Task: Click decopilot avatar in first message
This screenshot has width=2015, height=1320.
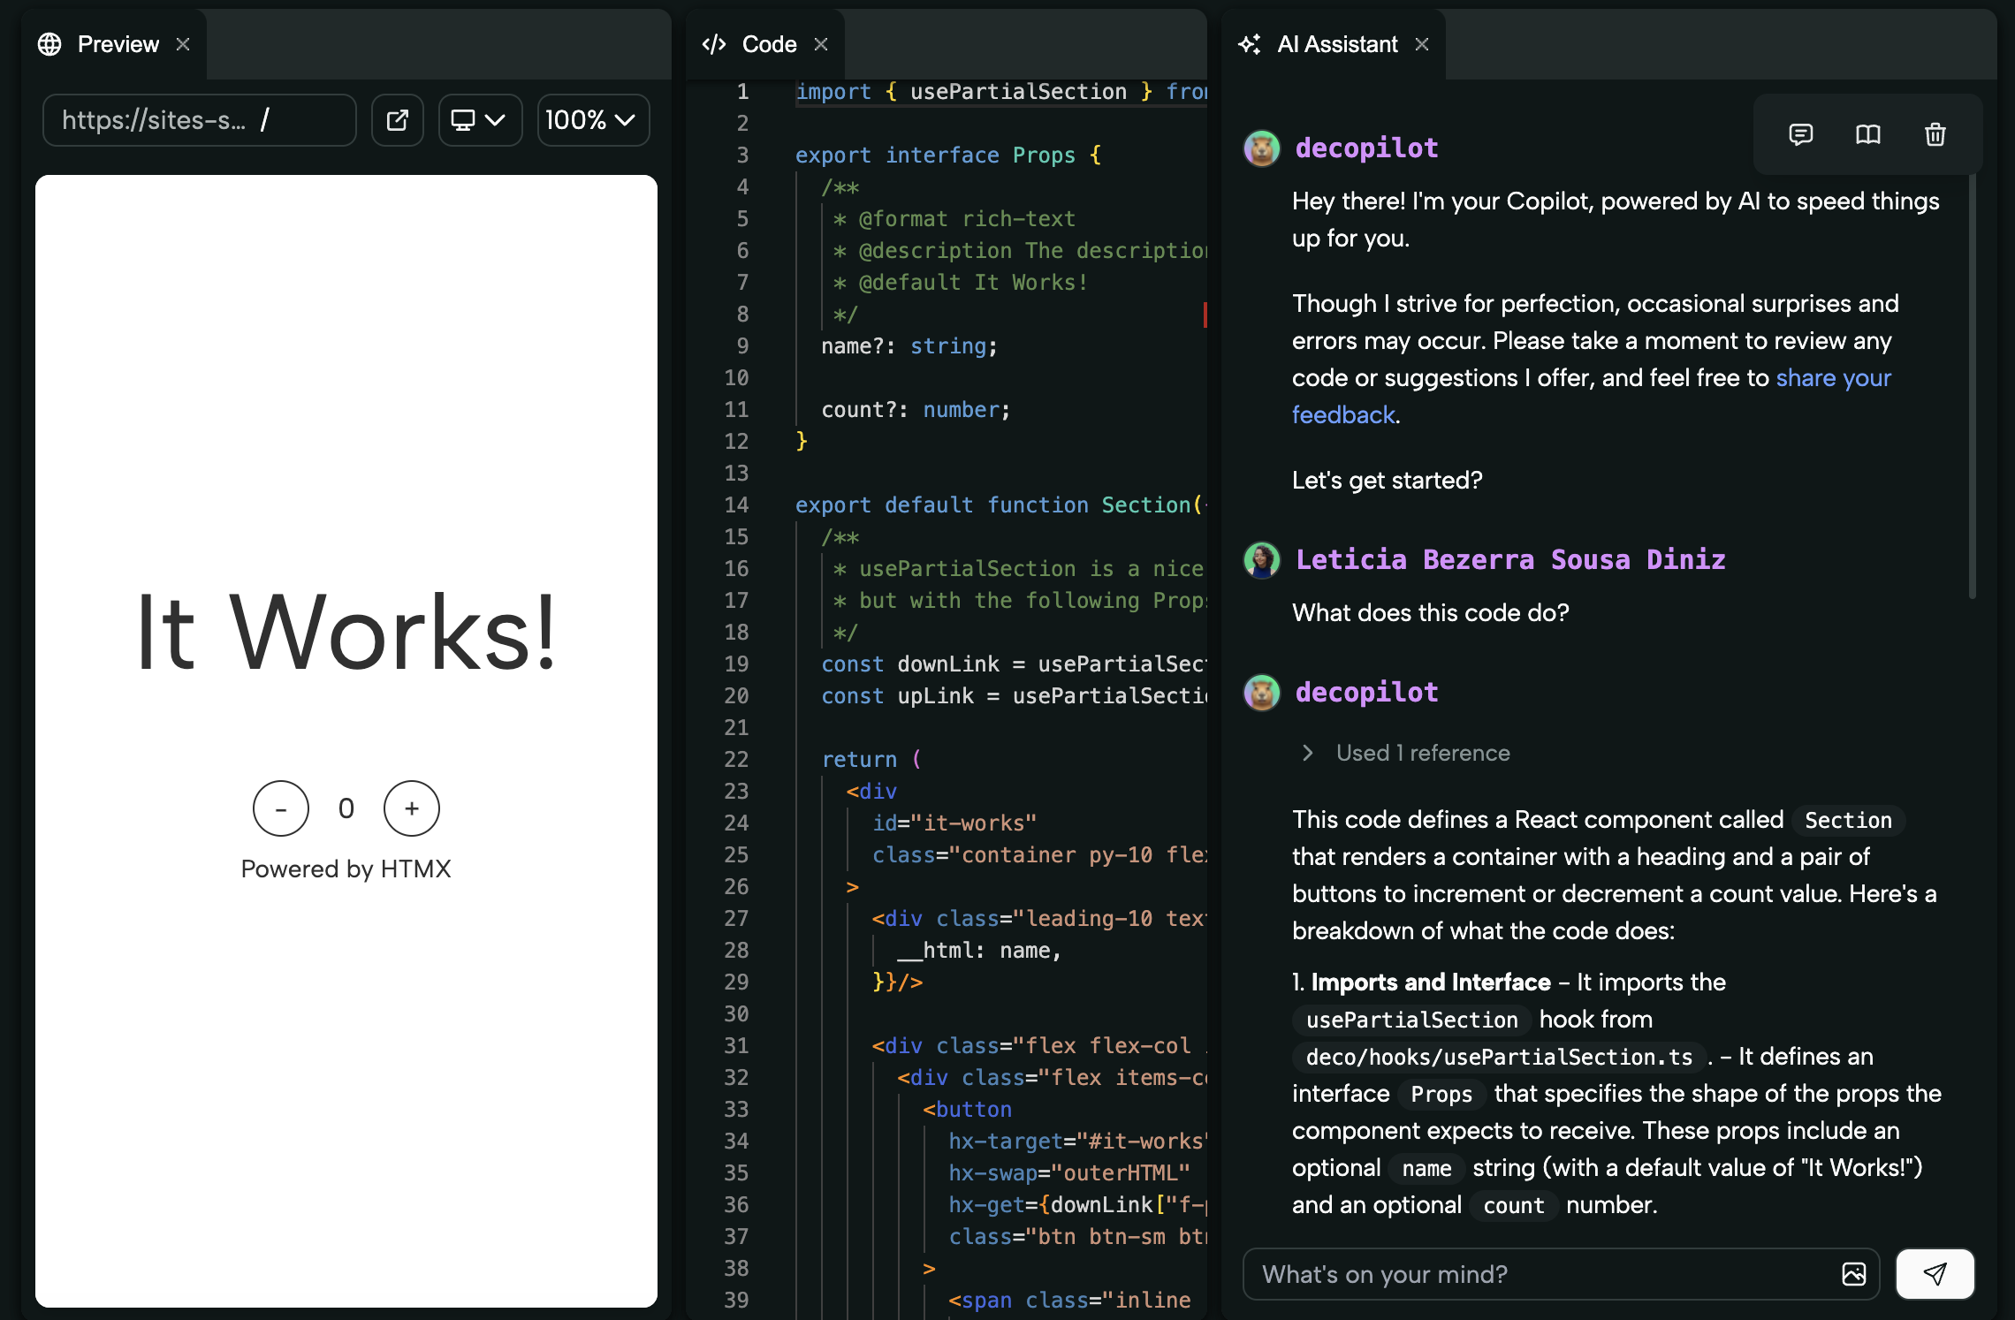Action: [1262, 148]
